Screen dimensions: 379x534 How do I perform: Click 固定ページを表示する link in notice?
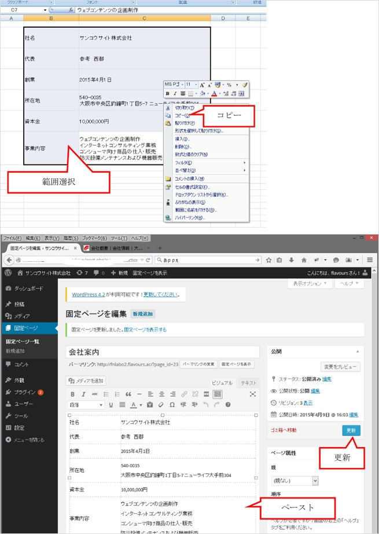(145, 330)
